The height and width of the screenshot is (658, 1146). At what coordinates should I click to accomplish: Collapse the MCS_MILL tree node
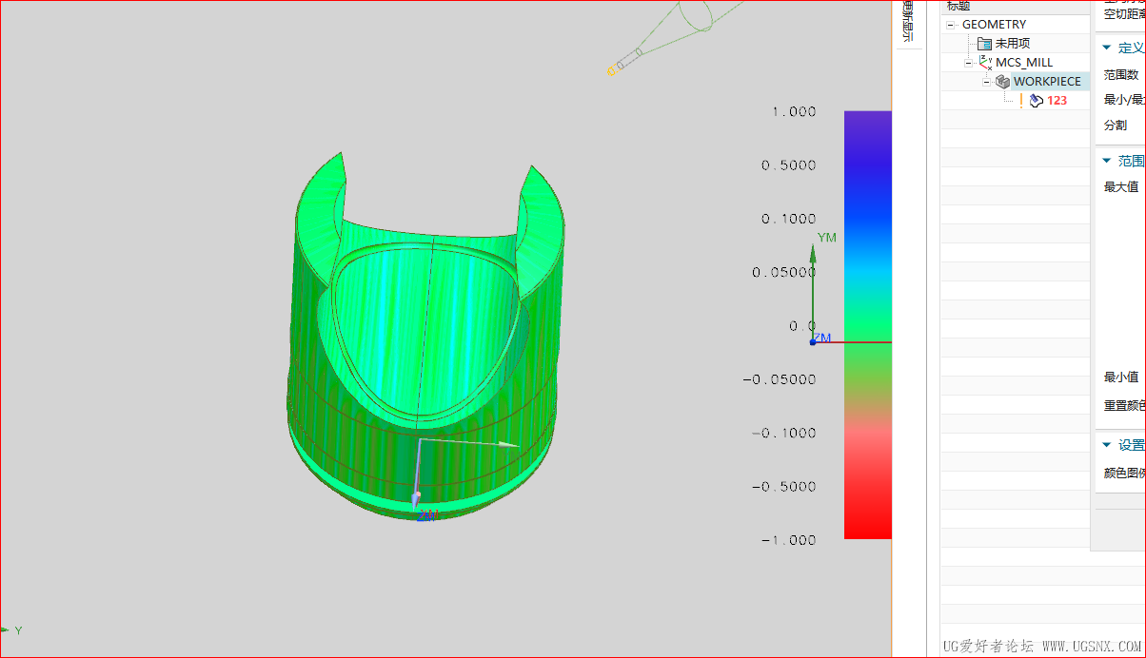[x=969, y=63]
